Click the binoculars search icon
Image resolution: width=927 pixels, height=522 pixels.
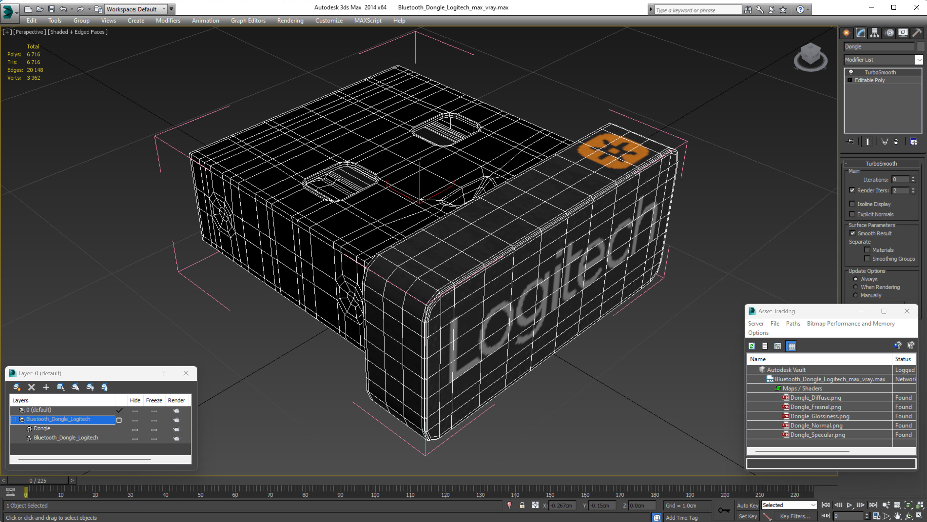pos(748,10)
